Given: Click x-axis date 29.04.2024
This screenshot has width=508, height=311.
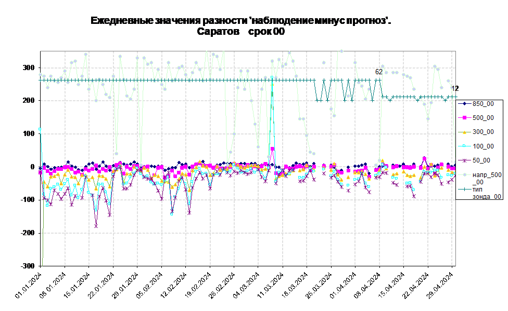Looking at the screenshot, I should [x=440, y=285].
